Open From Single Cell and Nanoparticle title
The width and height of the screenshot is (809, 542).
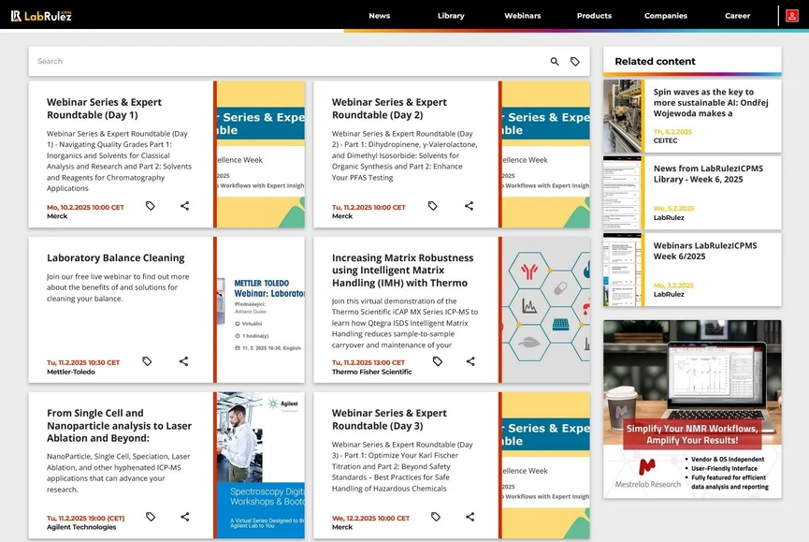(x=119, y=425)
